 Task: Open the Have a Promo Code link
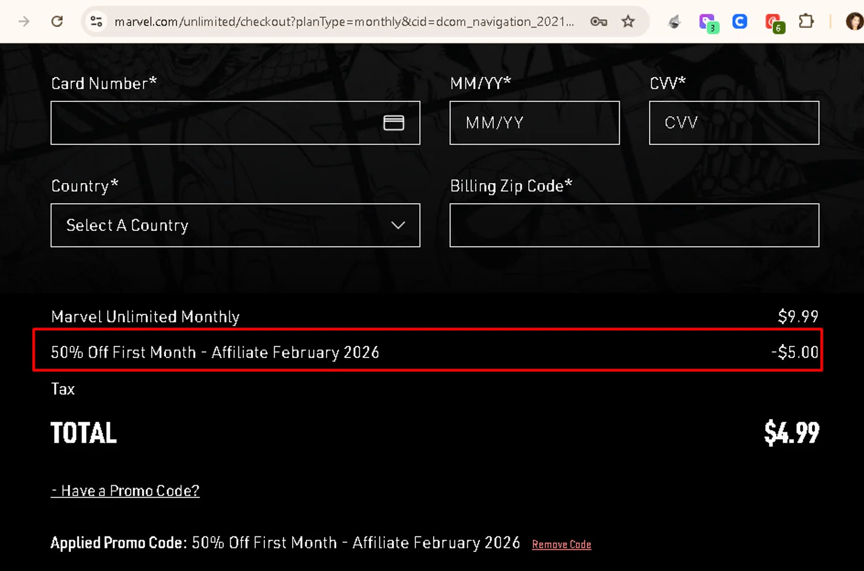125,490
